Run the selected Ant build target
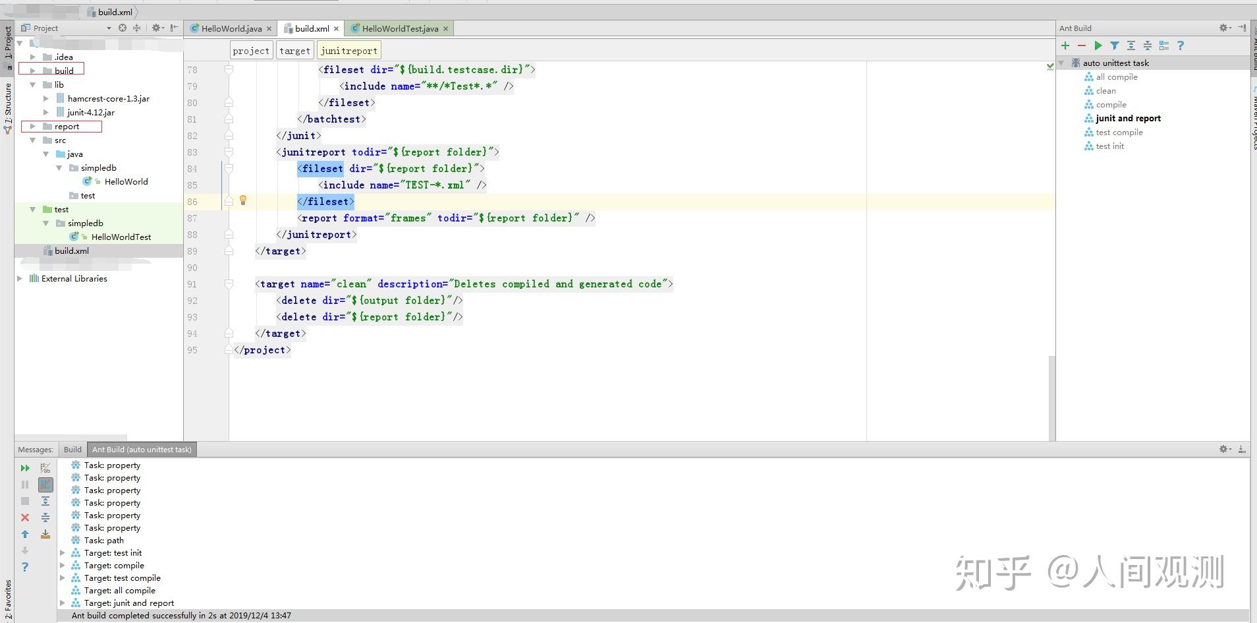The image size is (1257, 623). click(1098, 45)
